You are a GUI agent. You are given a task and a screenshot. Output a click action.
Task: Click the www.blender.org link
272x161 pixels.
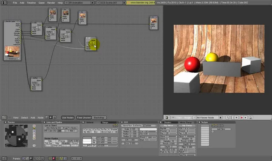(x=141, y=3)
